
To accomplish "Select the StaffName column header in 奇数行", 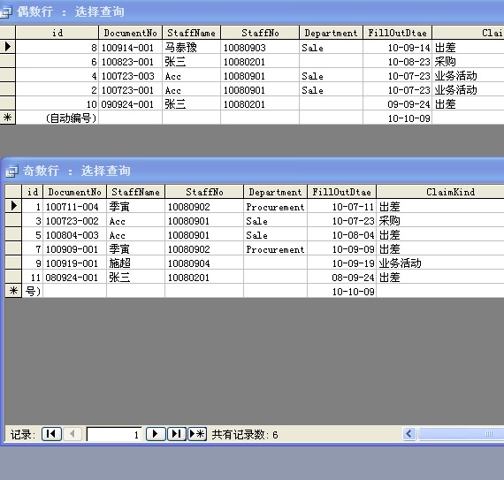I will 135,192.
